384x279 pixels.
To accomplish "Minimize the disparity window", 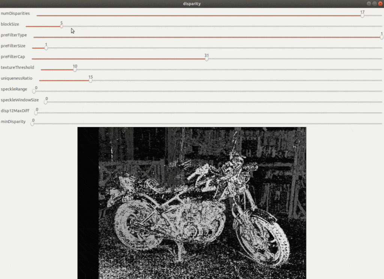I will tap(369, 3).
